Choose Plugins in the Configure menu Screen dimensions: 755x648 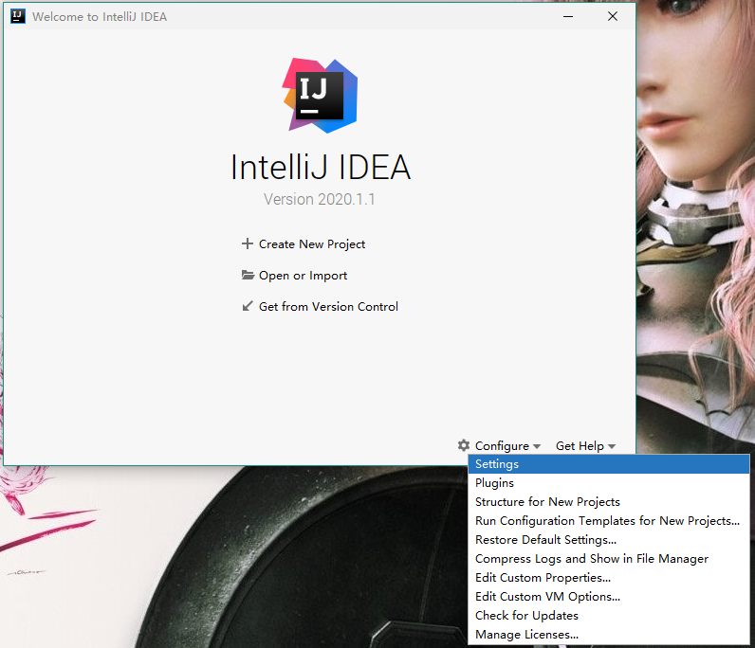pyautogui.click(x=609, y=483)
